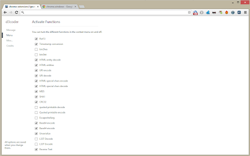
Task: Click the masked face extension icon
Action: click(x=214, y=12)
